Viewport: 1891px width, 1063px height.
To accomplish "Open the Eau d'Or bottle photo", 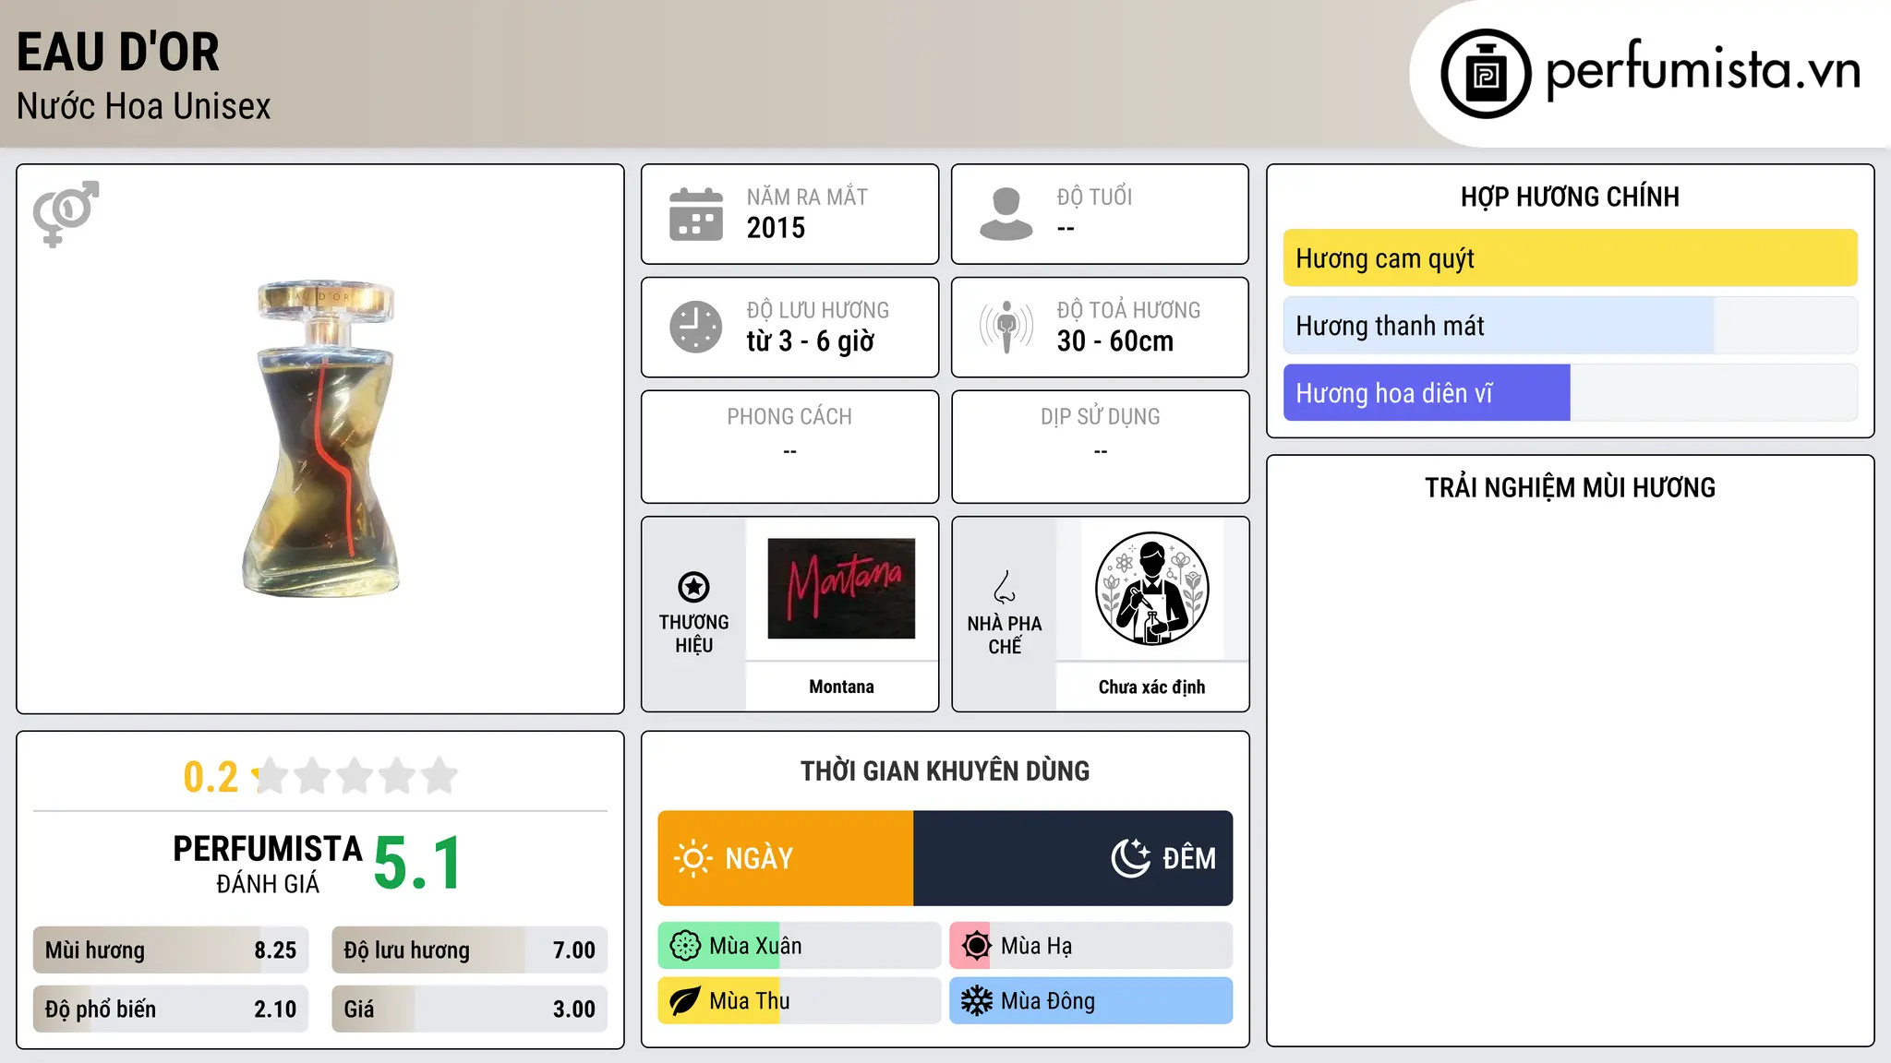I will (320, 438).
